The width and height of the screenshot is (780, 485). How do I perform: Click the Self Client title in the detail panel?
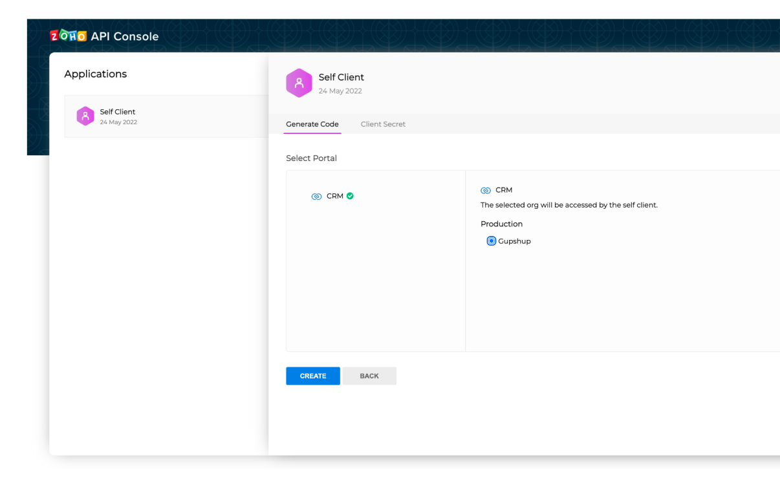click(341, 78)
